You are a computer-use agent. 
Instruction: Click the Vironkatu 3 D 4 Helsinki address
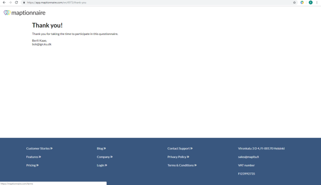click(261, 148)
